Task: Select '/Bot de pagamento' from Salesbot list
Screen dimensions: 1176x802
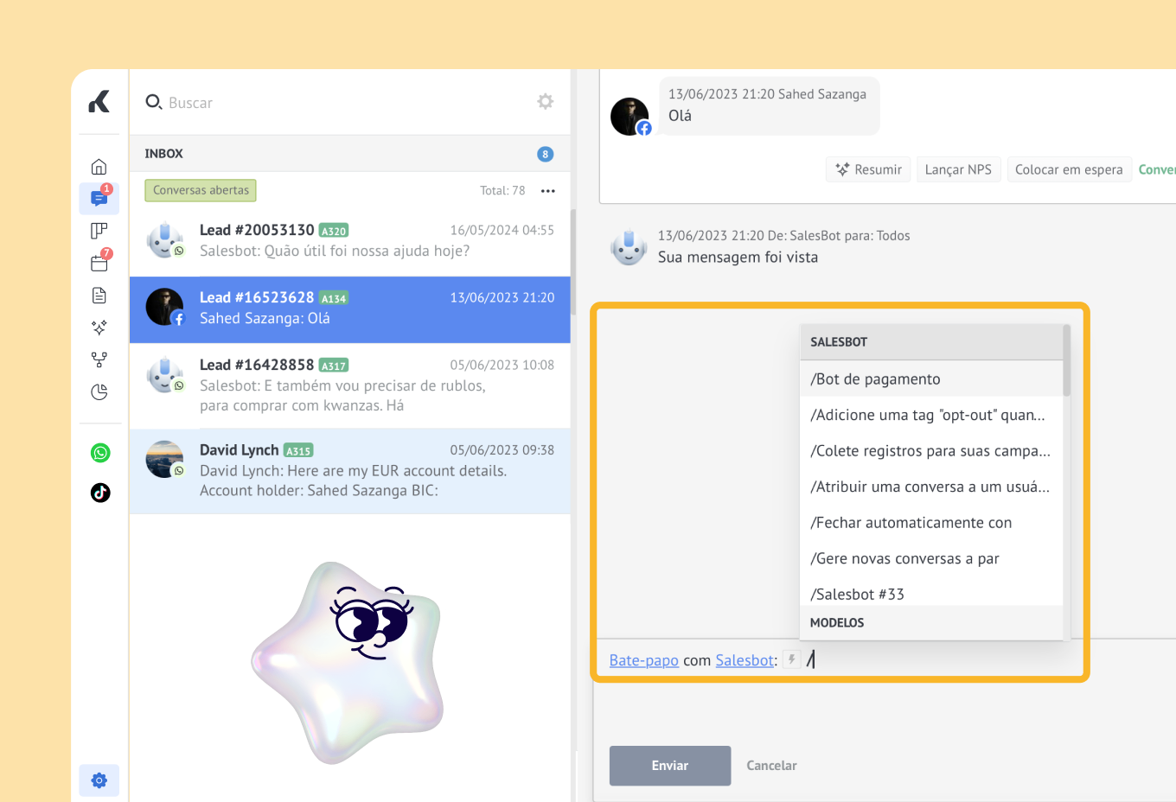Action: point(875,379)
